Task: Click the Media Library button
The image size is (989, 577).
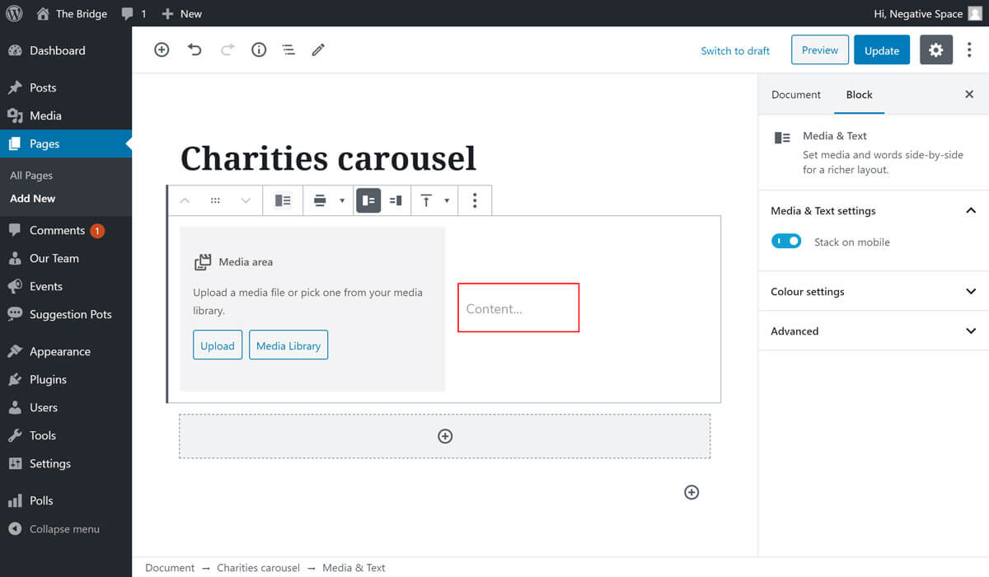Action: click(x=288, y=345)
